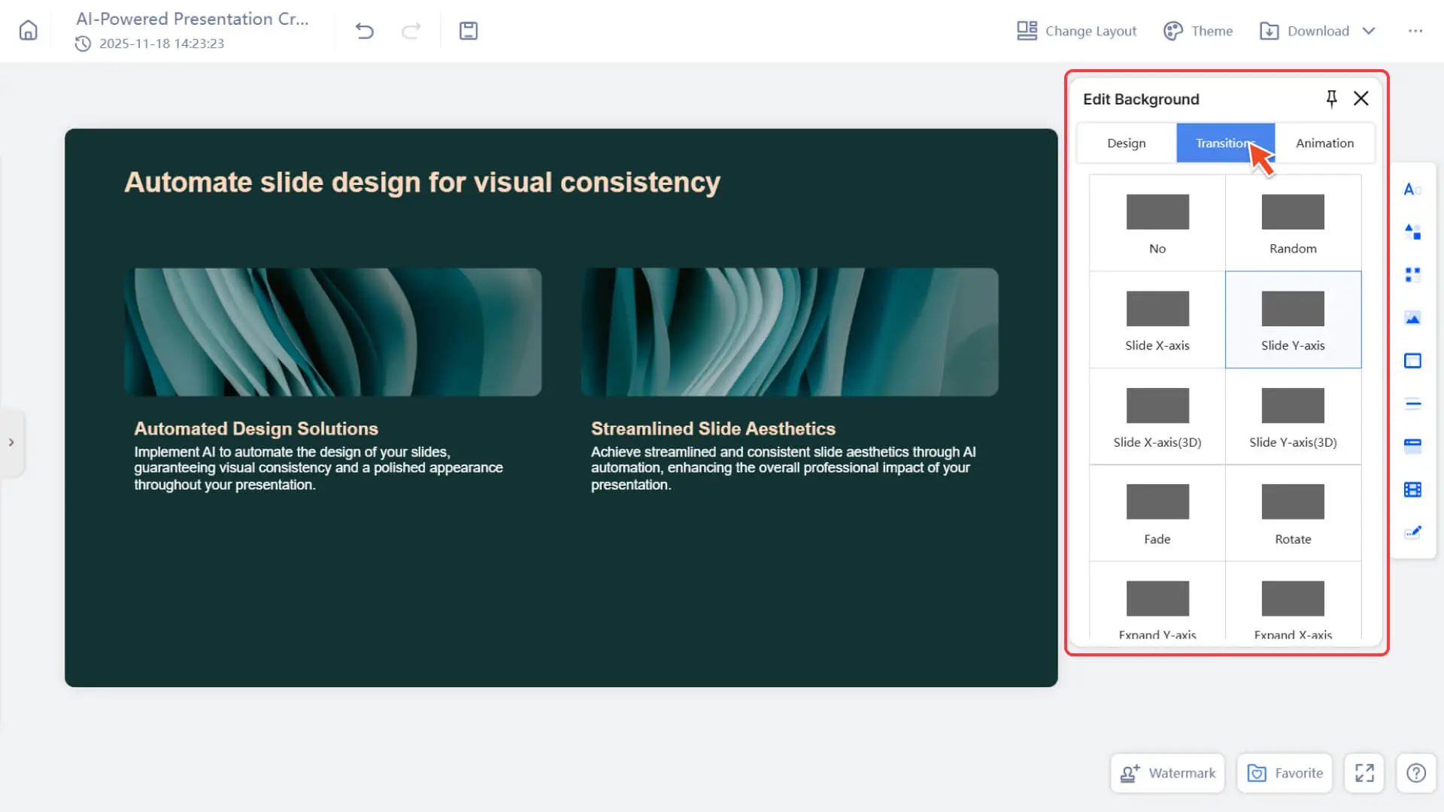Viewport: 1444px width, 812px height.
Task: Close the Edit Background panel
Action: [x=1361, y=98]
